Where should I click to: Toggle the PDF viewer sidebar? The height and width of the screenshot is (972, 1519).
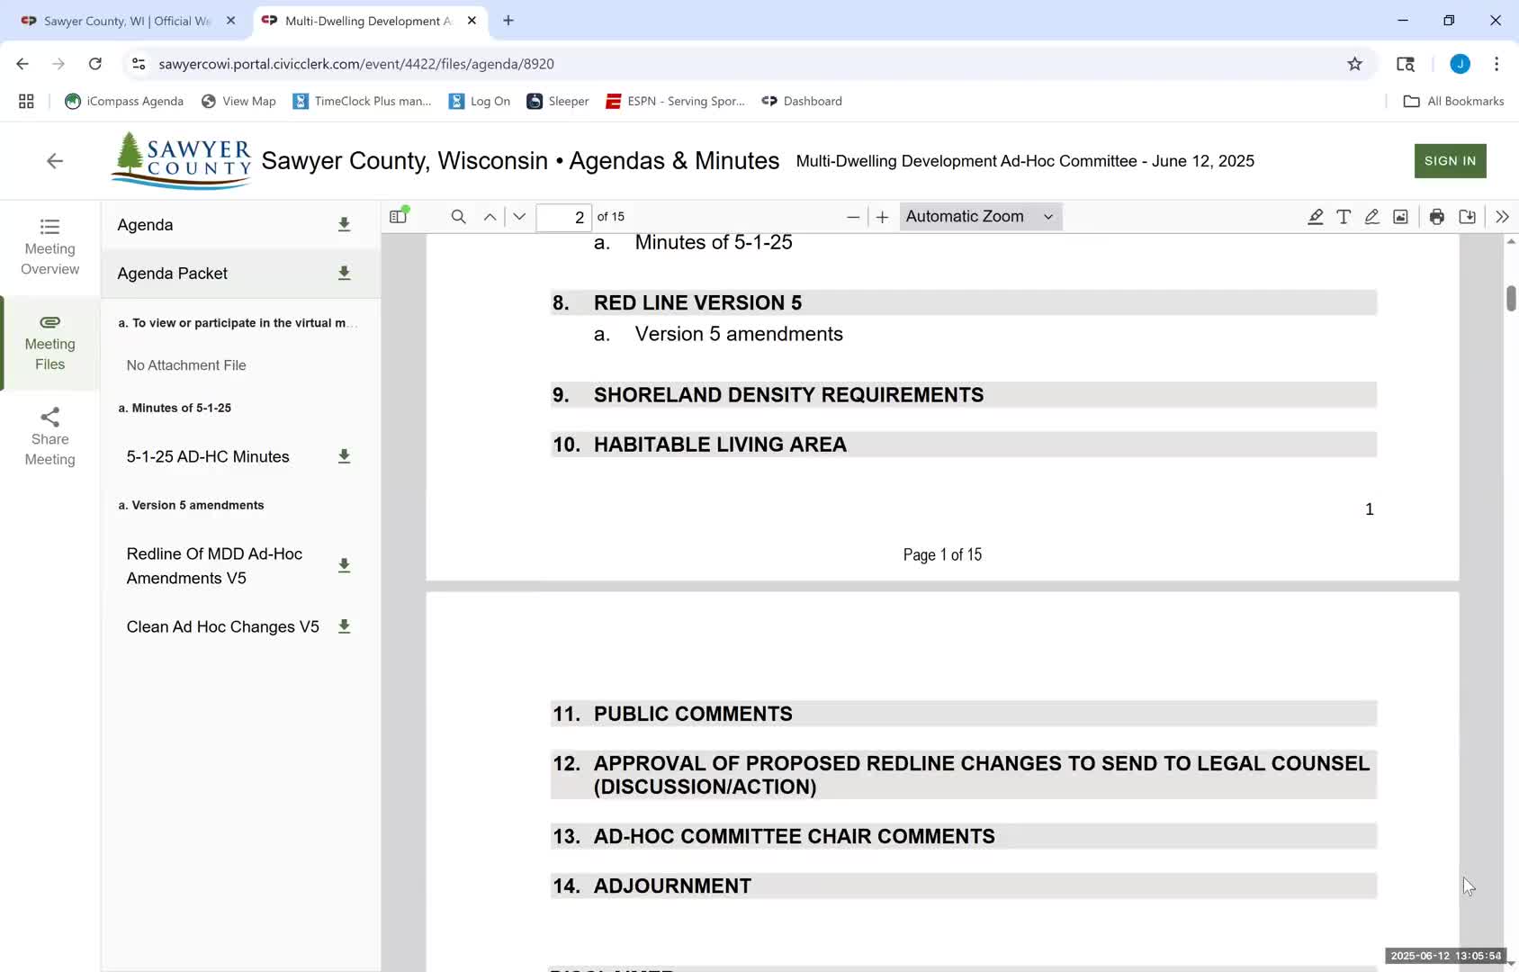tap(399, 217)
